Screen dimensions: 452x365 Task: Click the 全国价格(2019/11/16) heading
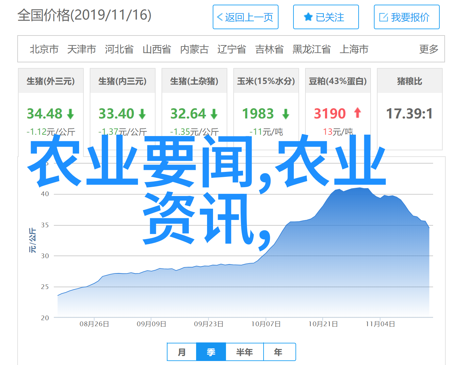(x=84, y=15)
